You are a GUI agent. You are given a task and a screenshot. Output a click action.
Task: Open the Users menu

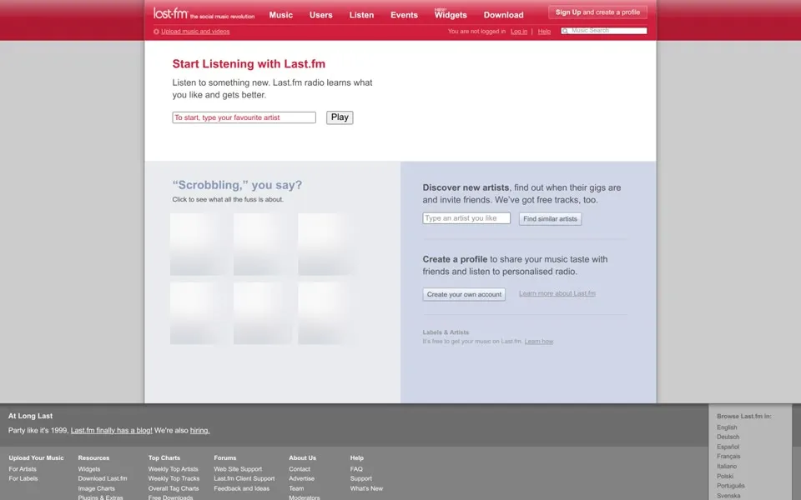(x=320, y=15)
